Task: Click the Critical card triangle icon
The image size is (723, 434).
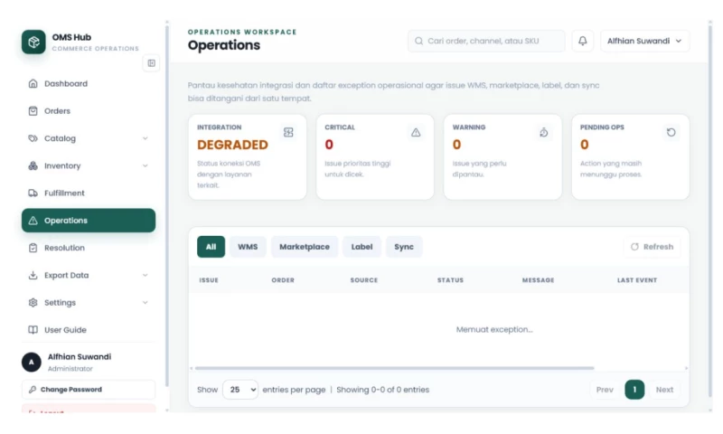Action: click(x=416, y=132)
